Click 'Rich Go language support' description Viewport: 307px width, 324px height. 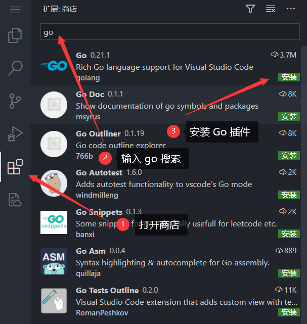click(x=164, y=67)
